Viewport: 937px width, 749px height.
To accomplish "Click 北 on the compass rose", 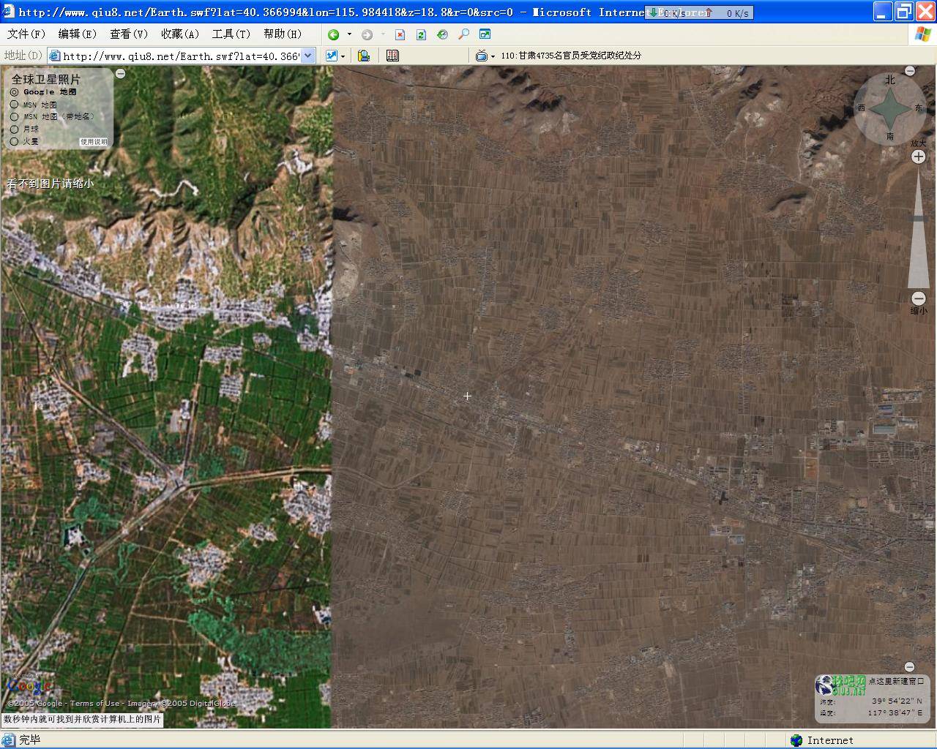I will 889,80.
